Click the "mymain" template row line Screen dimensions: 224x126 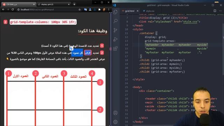(x=176, y=49)
